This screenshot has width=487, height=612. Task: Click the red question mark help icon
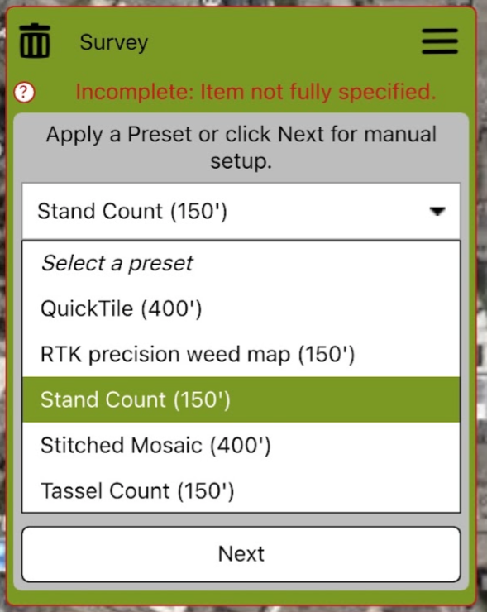(24, 93)
